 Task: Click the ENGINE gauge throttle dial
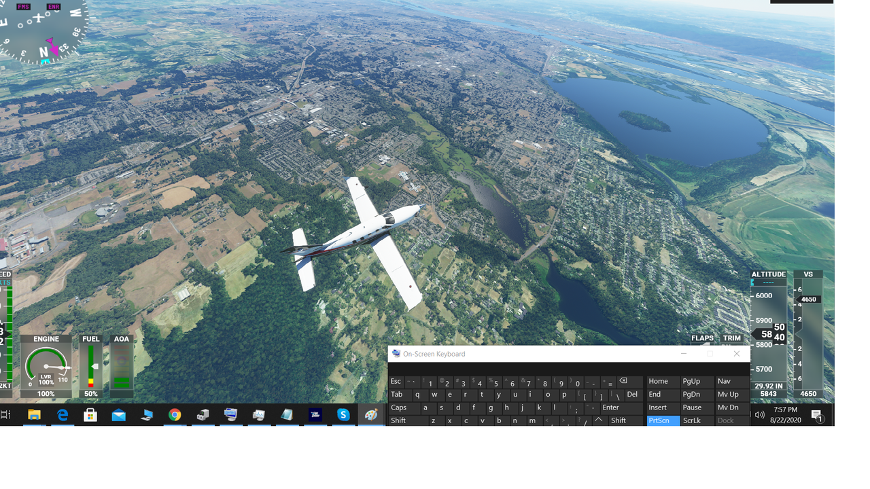pos(46,367)
